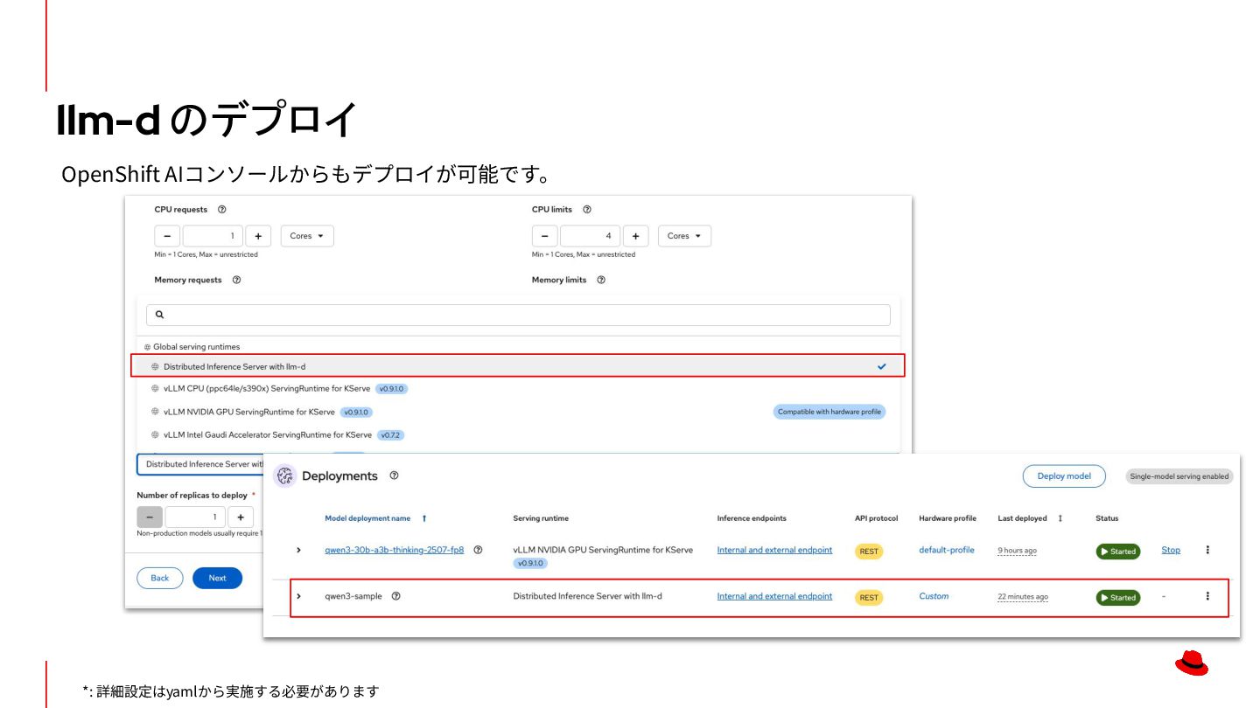Increase CPU requests with plus button
The height and width of the screenshot is (708, 1260).
tap(258, 236)
